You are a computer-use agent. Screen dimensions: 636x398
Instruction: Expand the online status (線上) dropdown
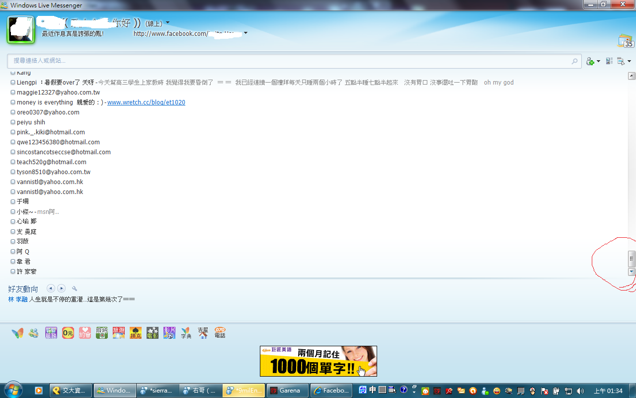coord(167,23)
